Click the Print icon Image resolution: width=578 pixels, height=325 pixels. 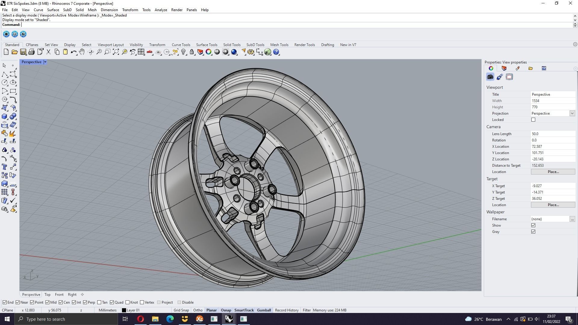pos(31,52)
